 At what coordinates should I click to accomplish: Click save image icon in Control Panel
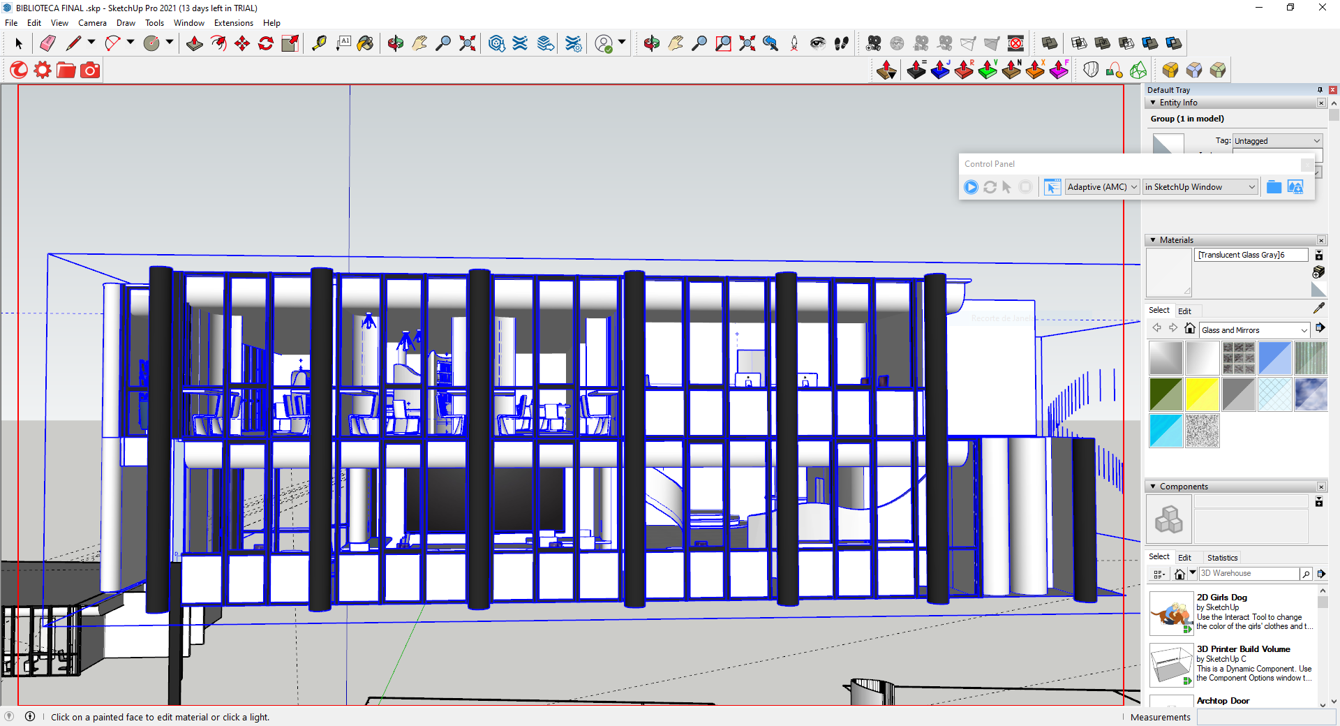pyautogui.click(x=1295, y=187)
